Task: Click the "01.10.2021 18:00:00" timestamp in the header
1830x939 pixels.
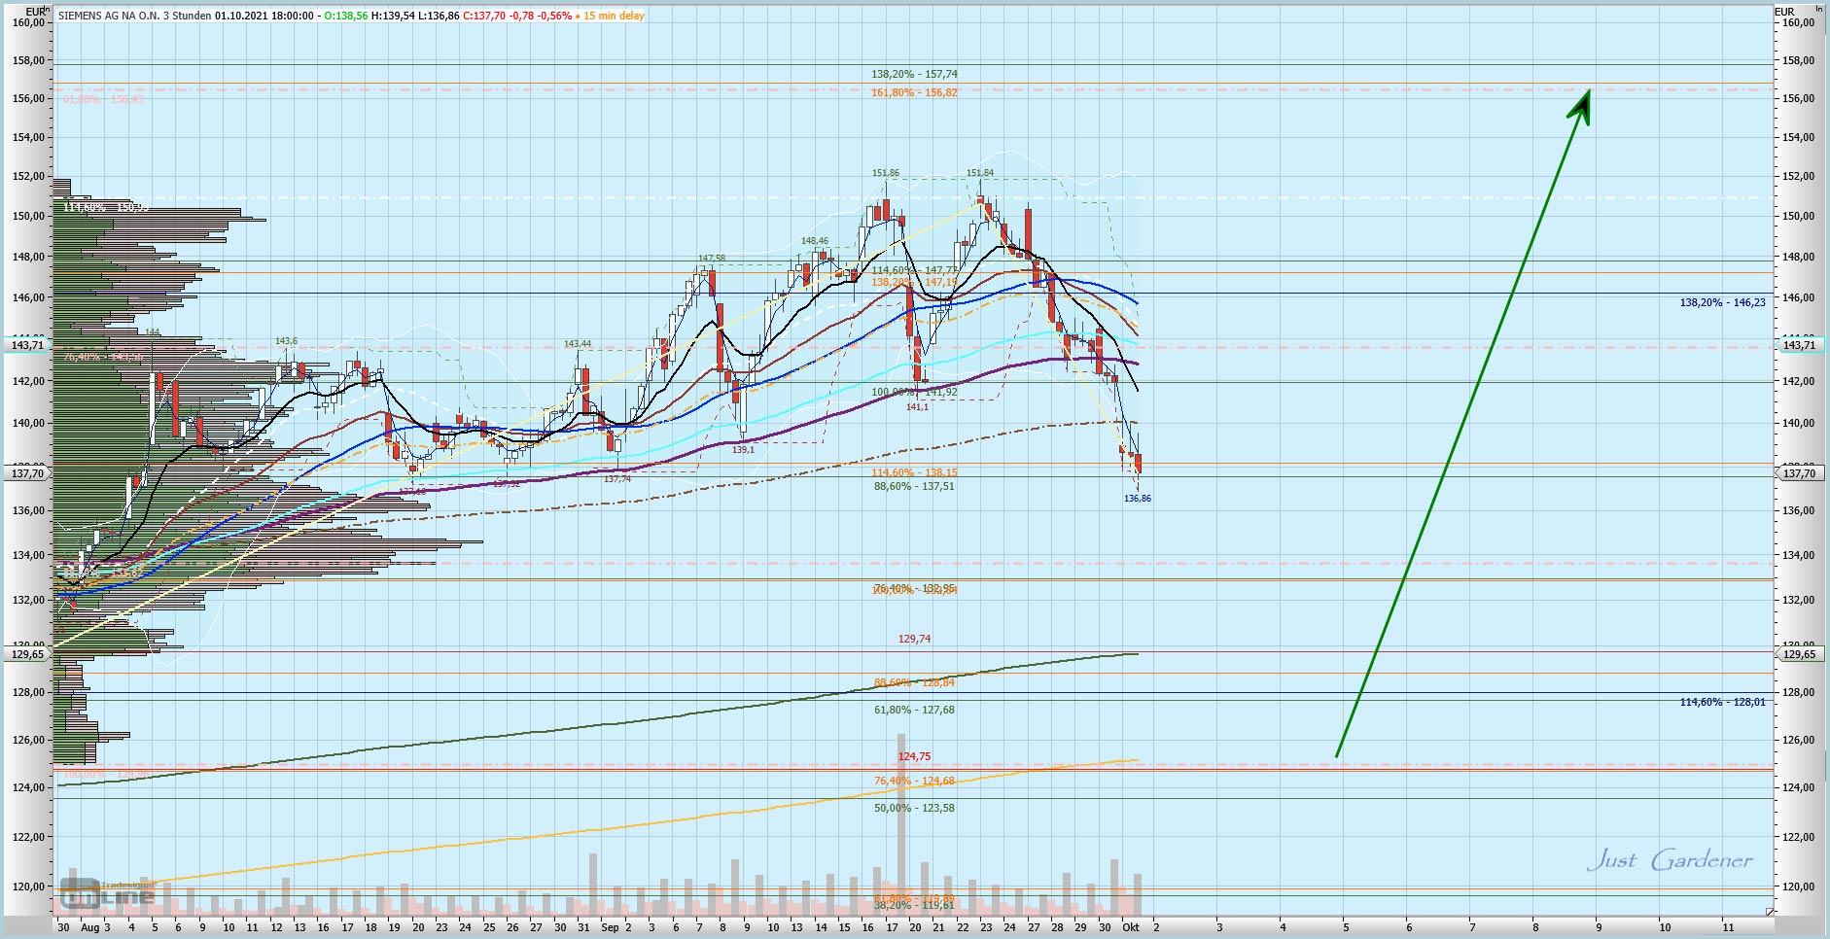Action: (x=264, y=16)
